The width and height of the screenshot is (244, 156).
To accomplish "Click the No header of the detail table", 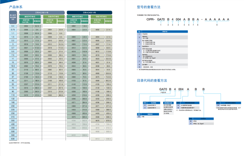I will click(x=139, y=32).
